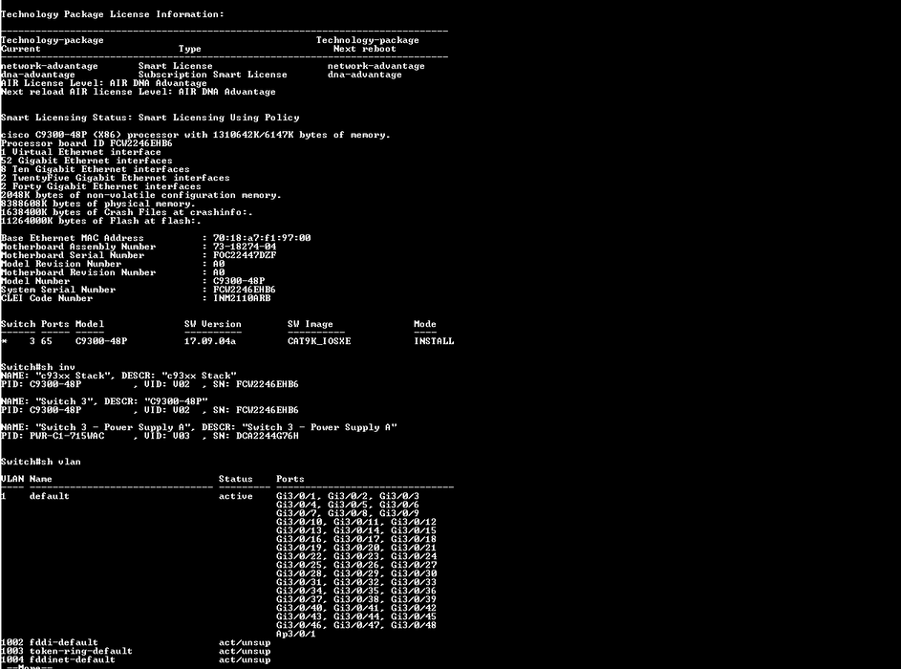Click the CLEI Code Number value
The image size is (901, 669).
(242, 298)
